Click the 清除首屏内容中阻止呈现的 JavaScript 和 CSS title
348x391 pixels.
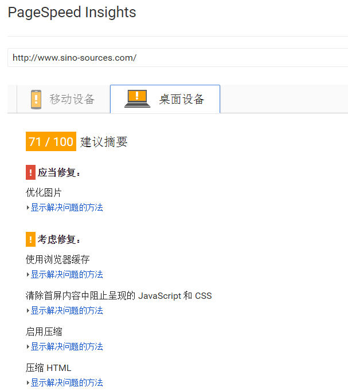coord(119,296)
